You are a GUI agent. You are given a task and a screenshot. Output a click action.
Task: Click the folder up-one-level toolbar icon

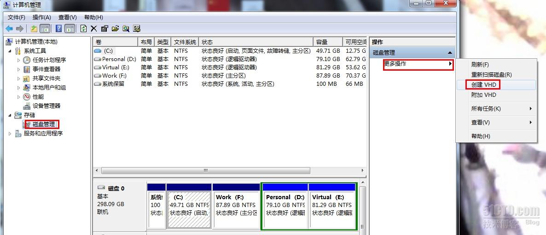tap(34, 28)
